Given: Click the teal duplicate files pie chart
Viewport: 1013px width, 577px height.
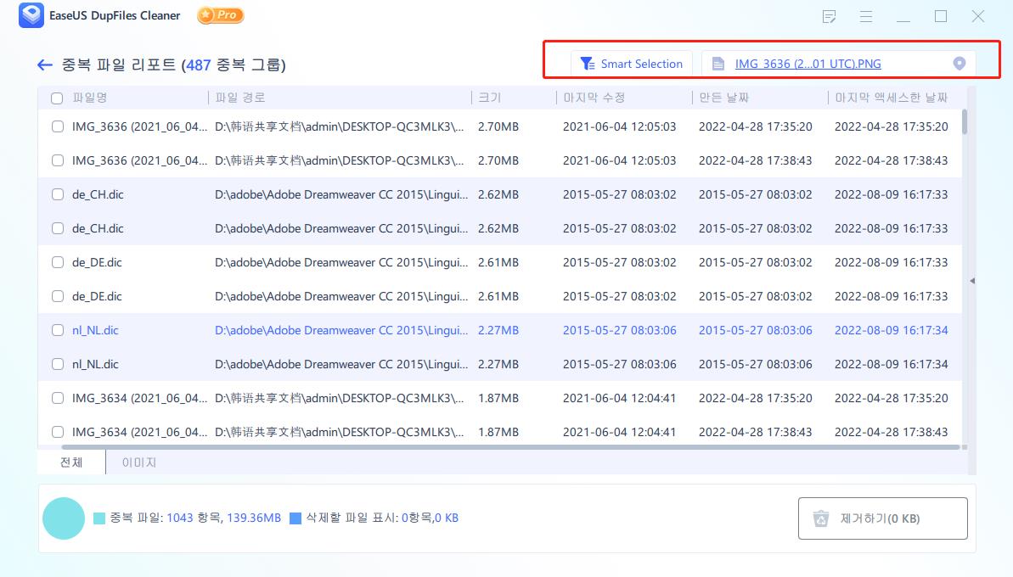Looking at the screenshot, I should [64, 518].
